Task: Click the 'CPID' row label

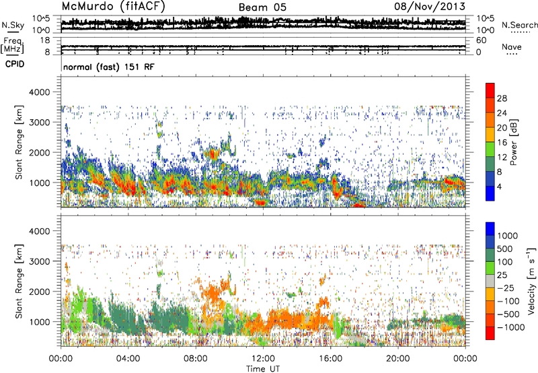Action: tap(15, 64)
